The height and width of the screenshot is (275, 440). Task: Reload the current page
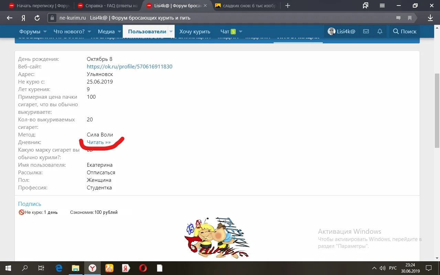click(37, 18)
